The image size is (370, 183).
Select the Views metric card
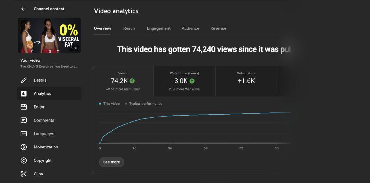(x=123, y=81)
